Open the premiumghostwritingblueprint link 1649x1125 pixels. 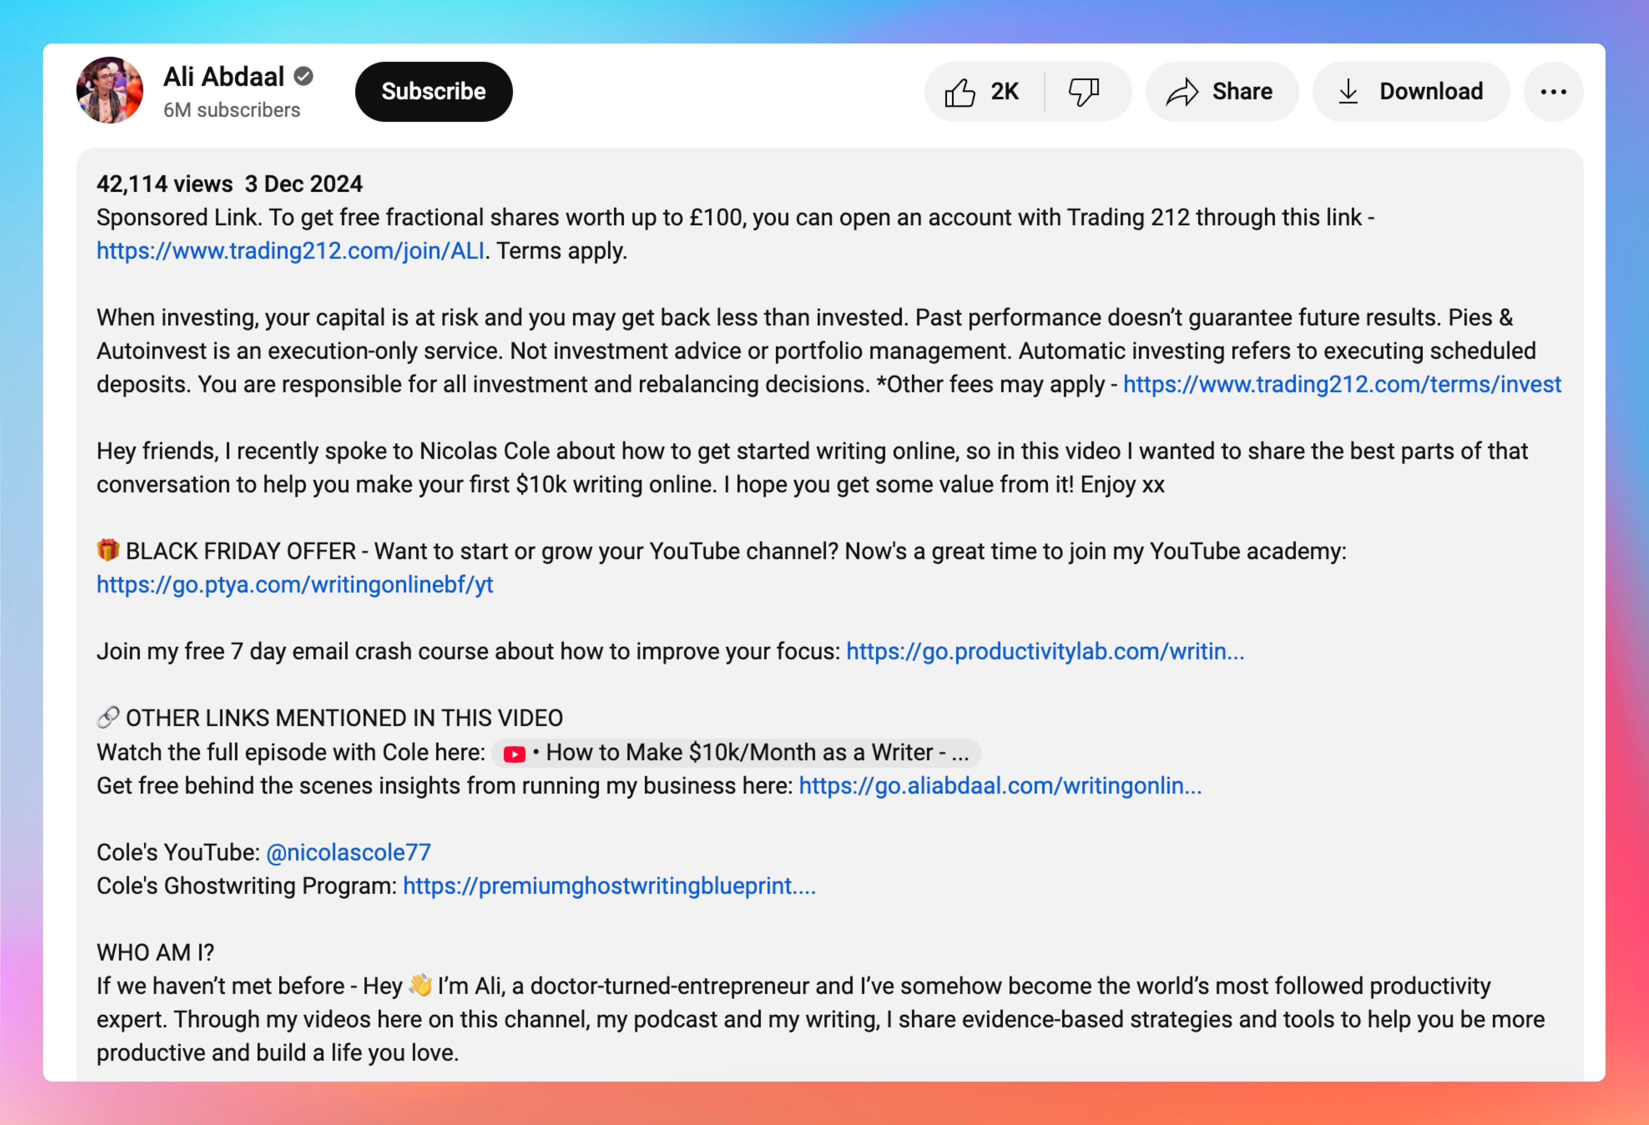[609, 886]
